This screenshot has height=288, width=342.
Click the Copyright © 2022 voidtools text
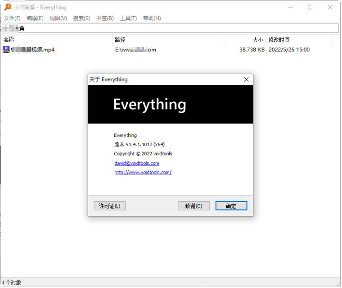pos(143,154)
